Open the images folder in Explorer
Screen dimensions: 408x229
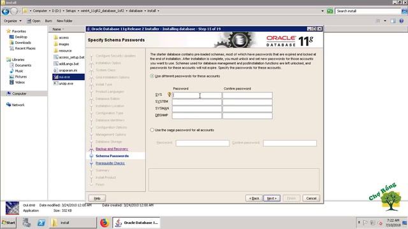61,44
